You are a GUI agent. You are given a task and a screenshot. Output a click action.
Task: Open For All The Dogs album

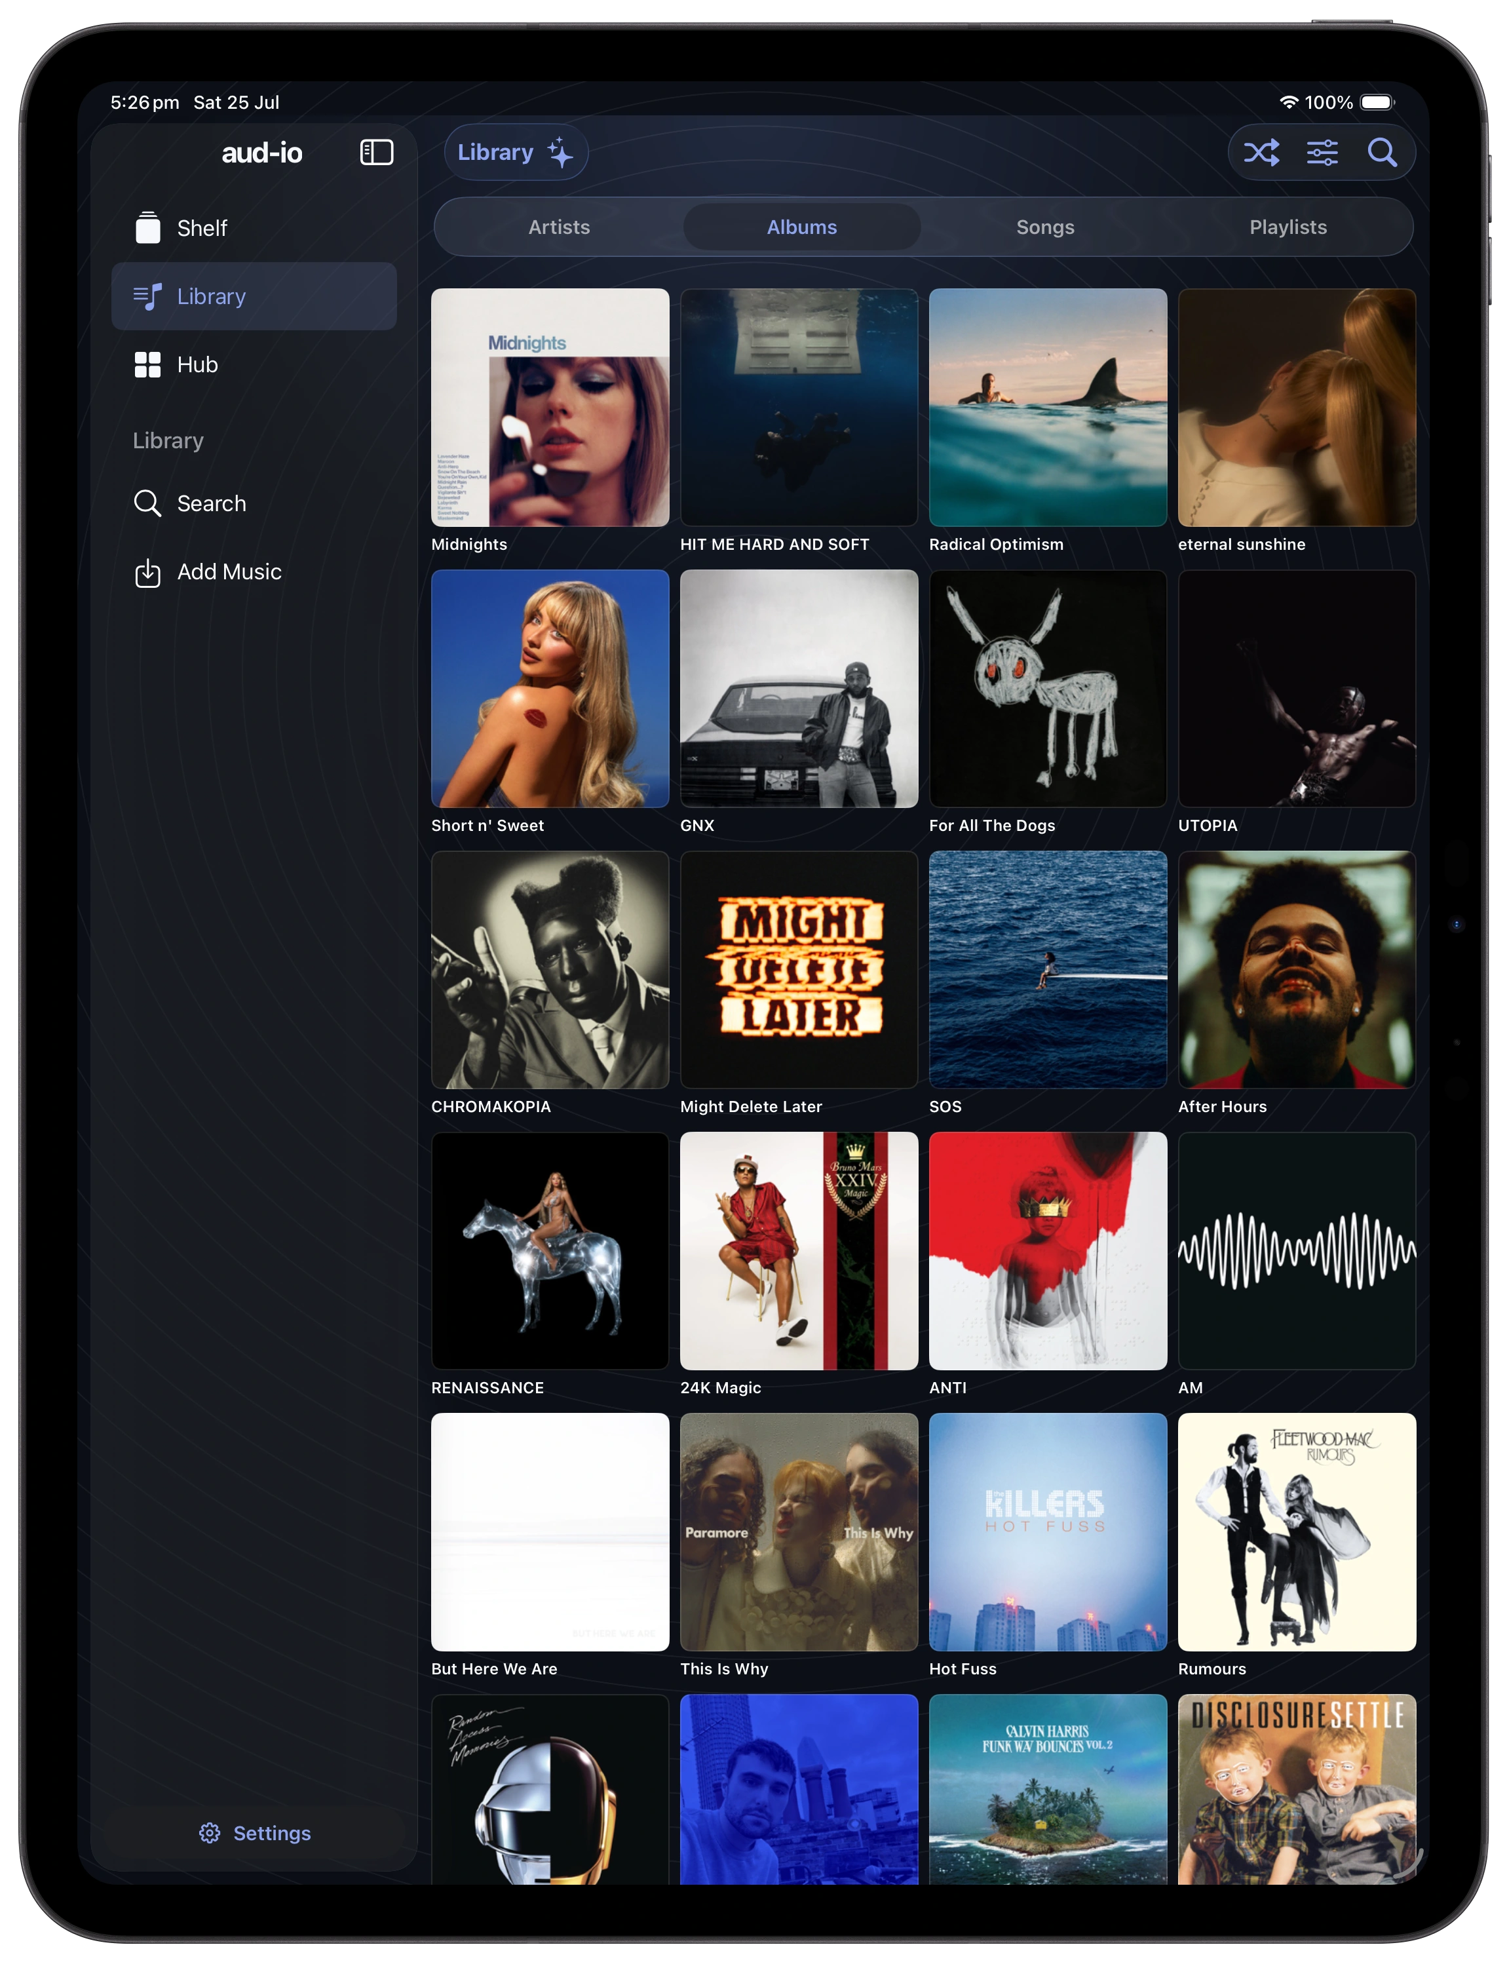tap(1048, 688)
